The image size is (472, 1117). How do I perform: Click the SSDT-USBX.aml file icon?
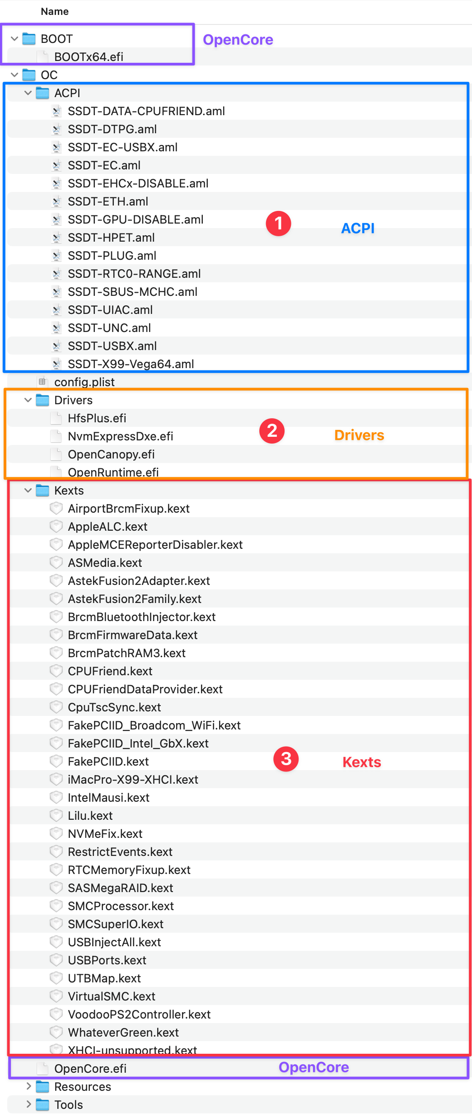(56, 346)
